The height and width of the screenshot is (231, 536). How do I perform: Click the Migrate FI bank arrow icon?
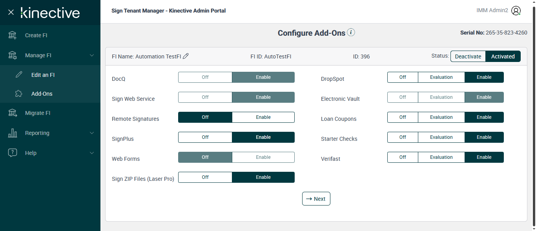(13, 113)
